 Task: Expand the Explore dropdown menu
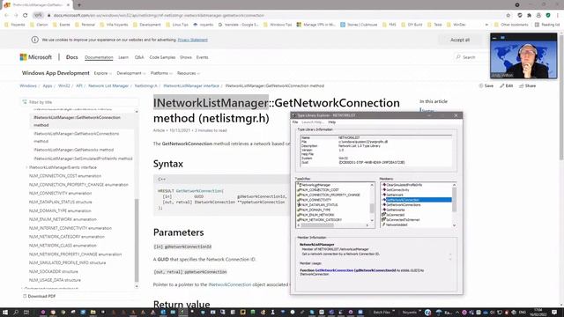102,73
